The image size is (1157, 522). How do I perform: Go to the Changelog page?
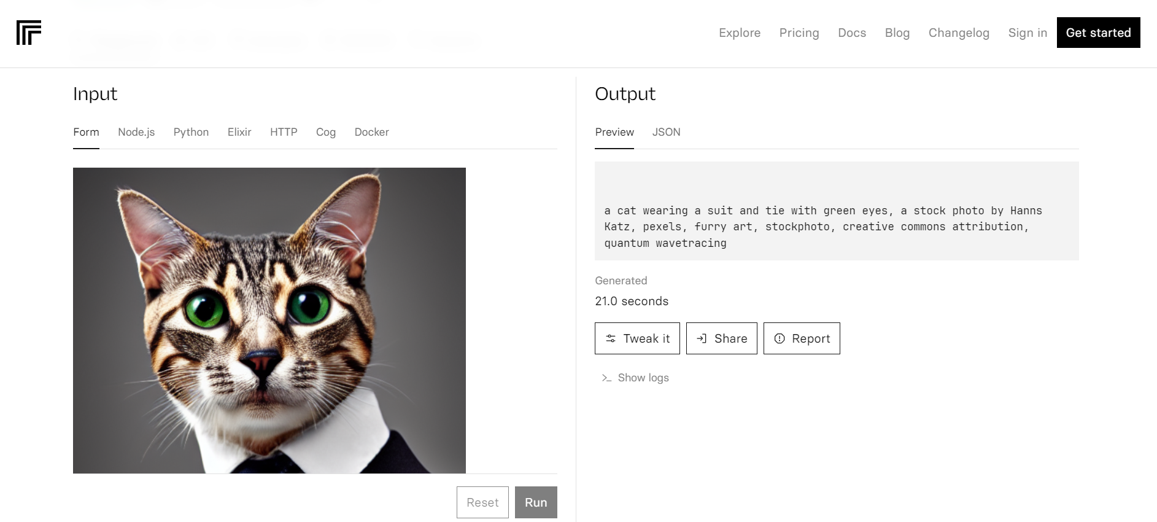click(959, 33)
